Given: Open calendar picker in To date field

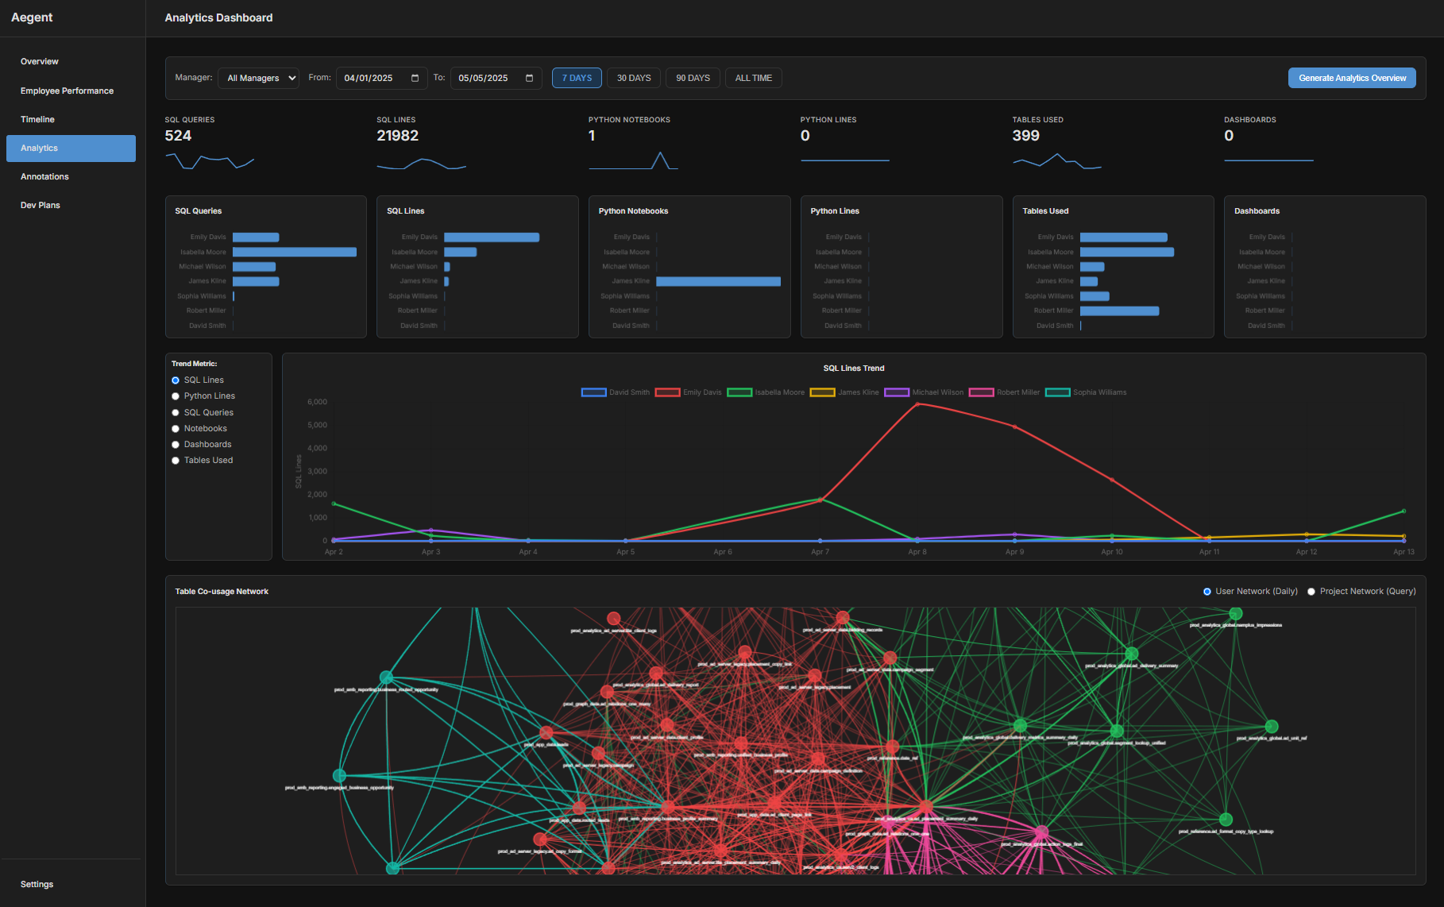Looking at the screenshot, I should (529, 78).
